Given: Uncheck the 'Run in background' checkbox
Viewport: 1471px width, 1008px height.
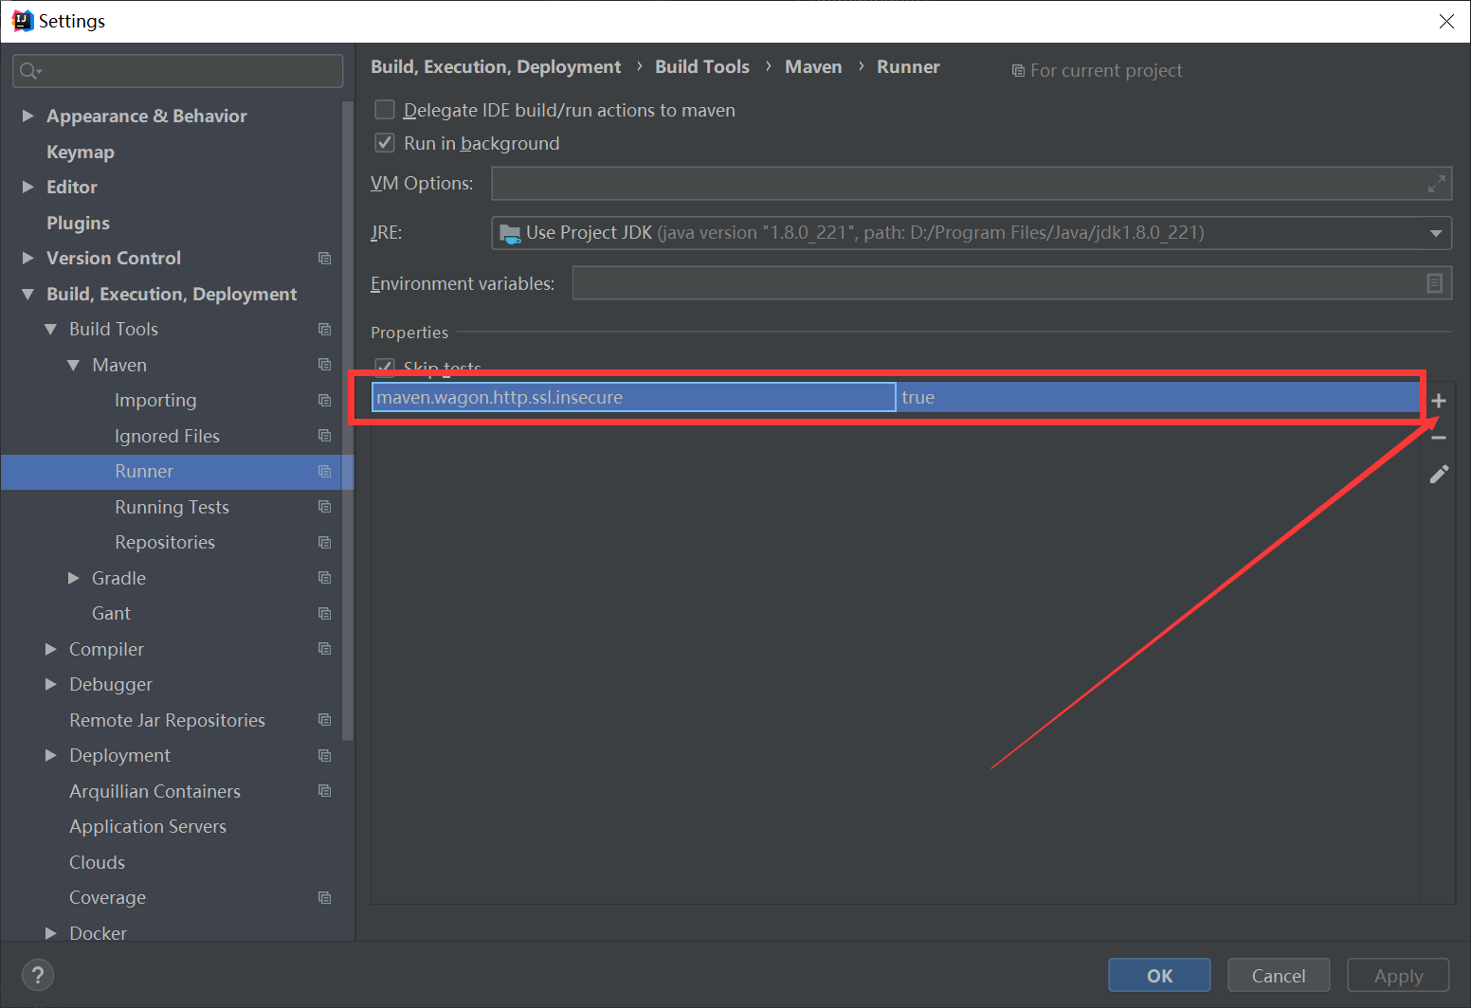Looking at the screenshot, I should 385,143.
